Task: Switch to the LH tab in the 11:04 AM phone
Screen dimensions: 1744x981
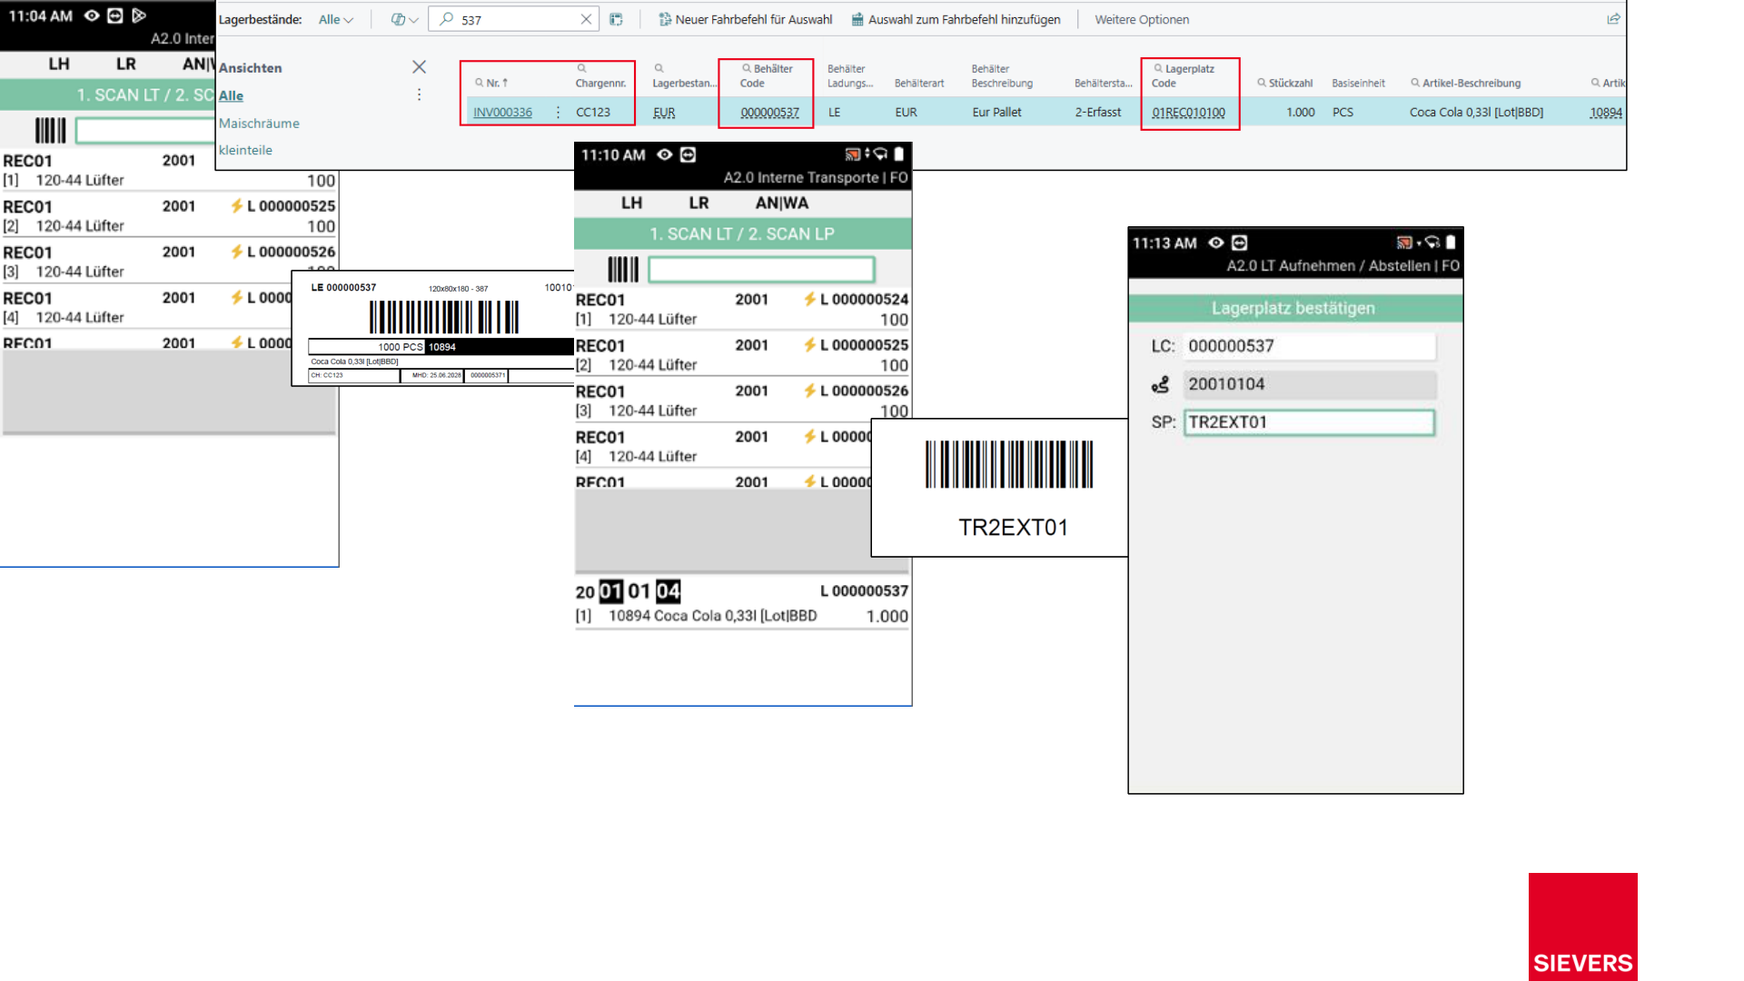Action: click(x=59, y=64)
